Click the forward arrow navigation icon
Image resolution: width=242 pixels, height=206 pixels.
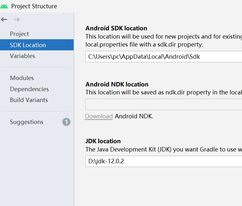[x=17, y=19]
